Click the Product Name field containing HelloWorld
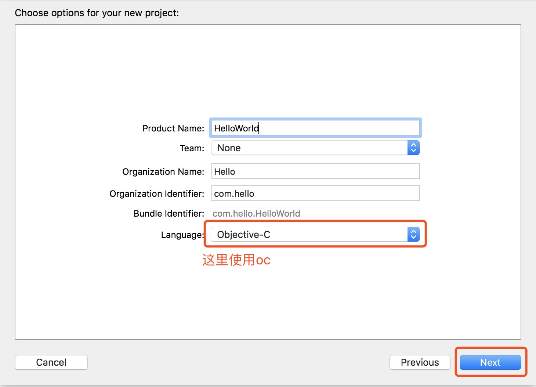This screenshot has width=536, height=387. [x=315, y=128]
